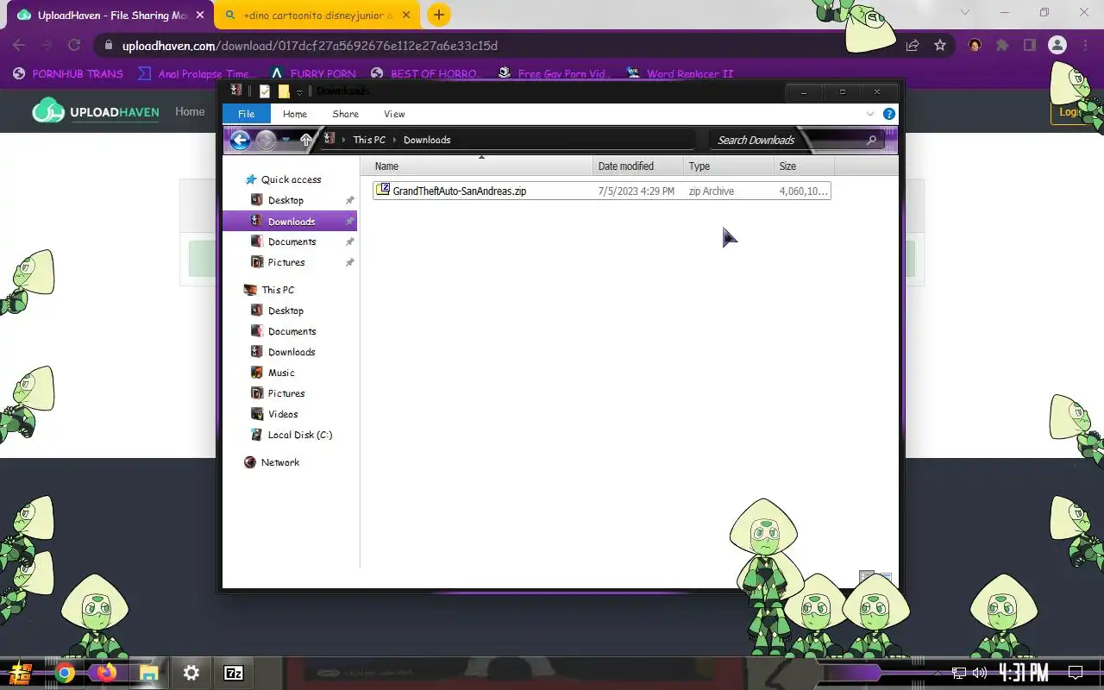1104x690 pixels.
Task: Close the UploadHaven tab
Action: coord(200,15)
